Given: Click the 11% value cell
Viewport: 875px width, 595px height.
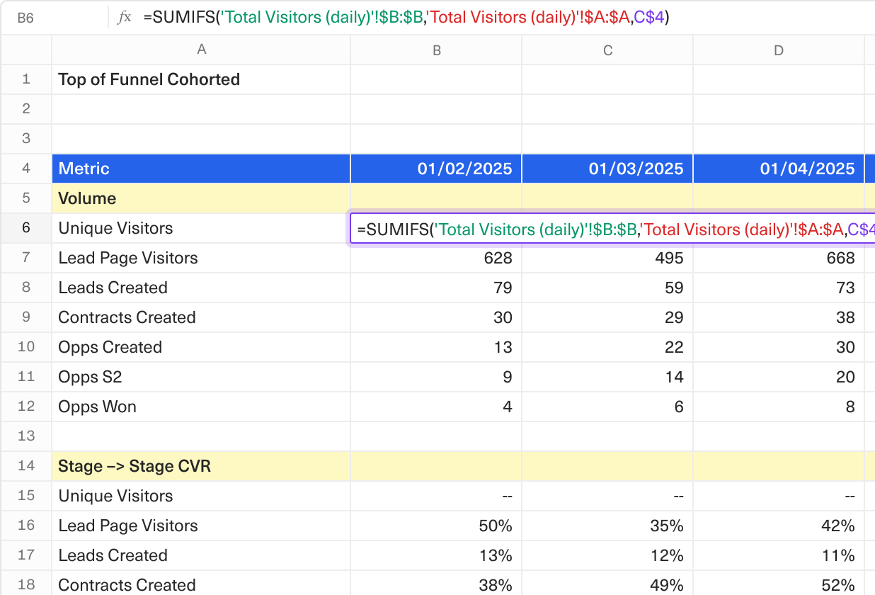Looking at the screenshot, I should [x=779, y=555].
